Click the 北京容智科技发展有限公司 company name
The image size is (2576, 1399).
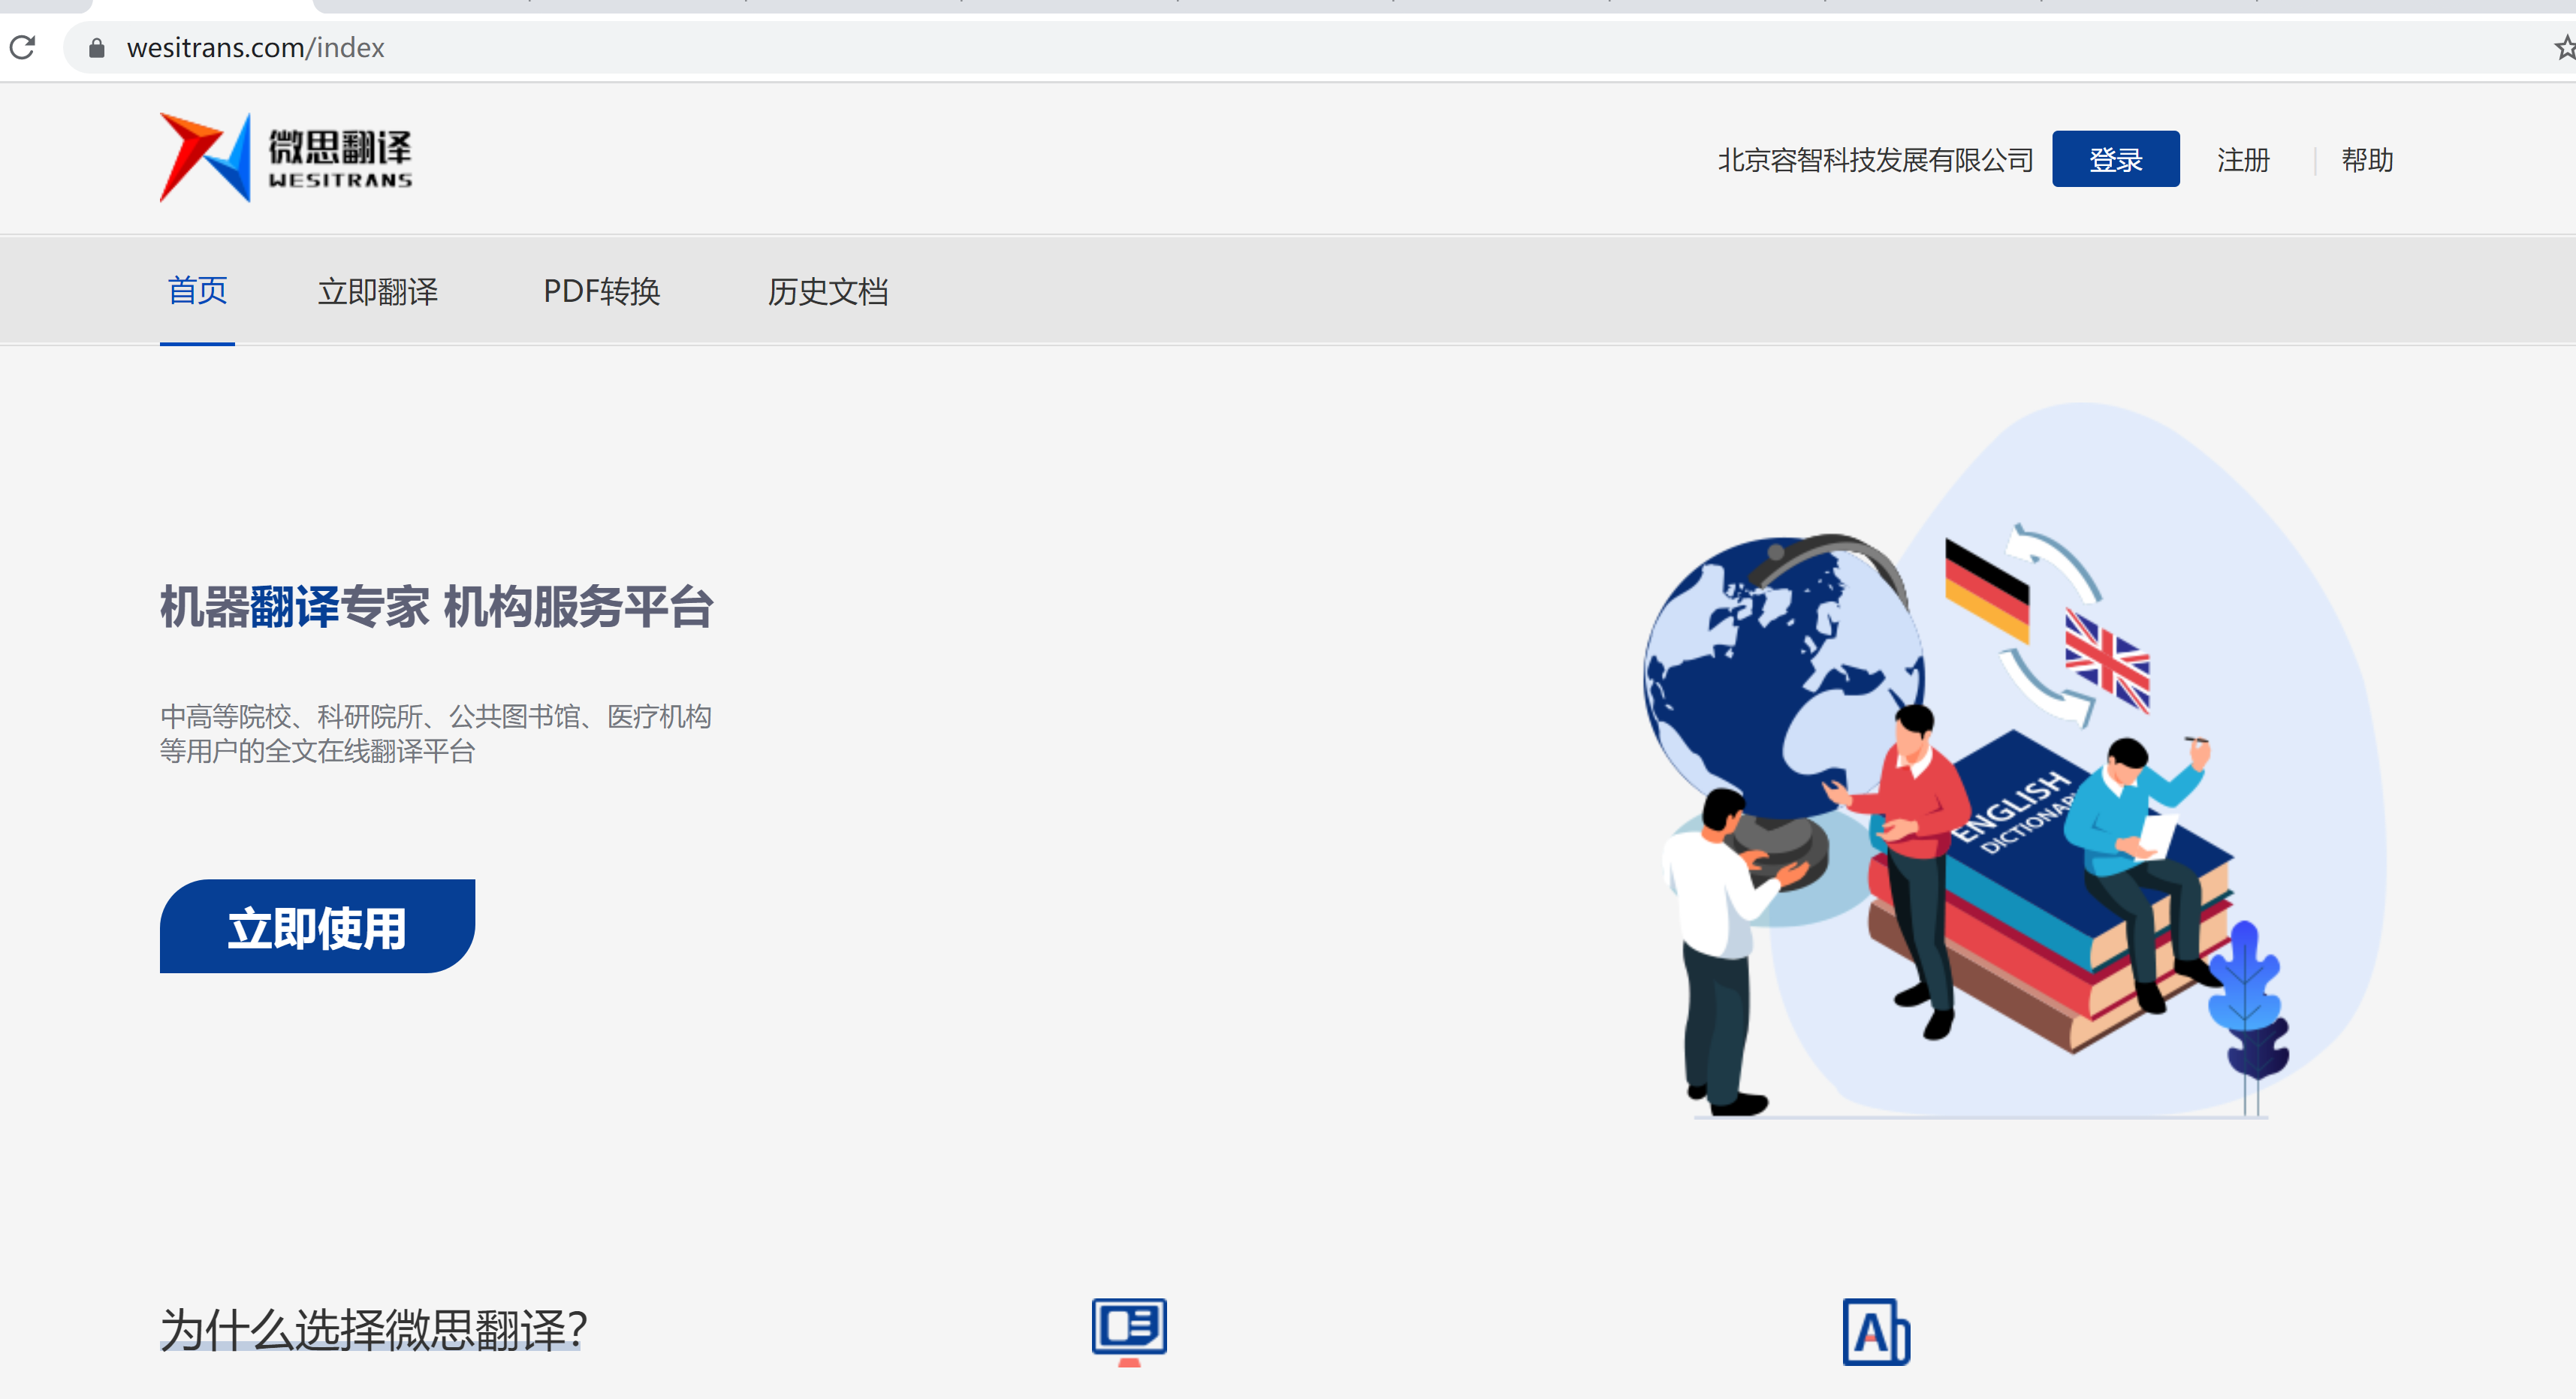point(1875,160)
